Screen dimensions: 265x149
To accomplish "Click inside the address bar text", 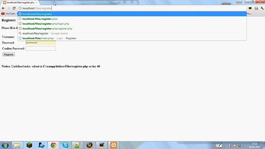I will (x=37, y=8).
